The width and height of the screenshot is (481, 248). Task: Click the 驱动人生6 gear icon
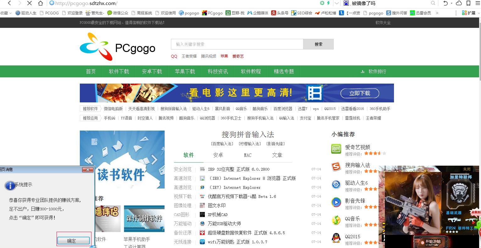point(336,185)
